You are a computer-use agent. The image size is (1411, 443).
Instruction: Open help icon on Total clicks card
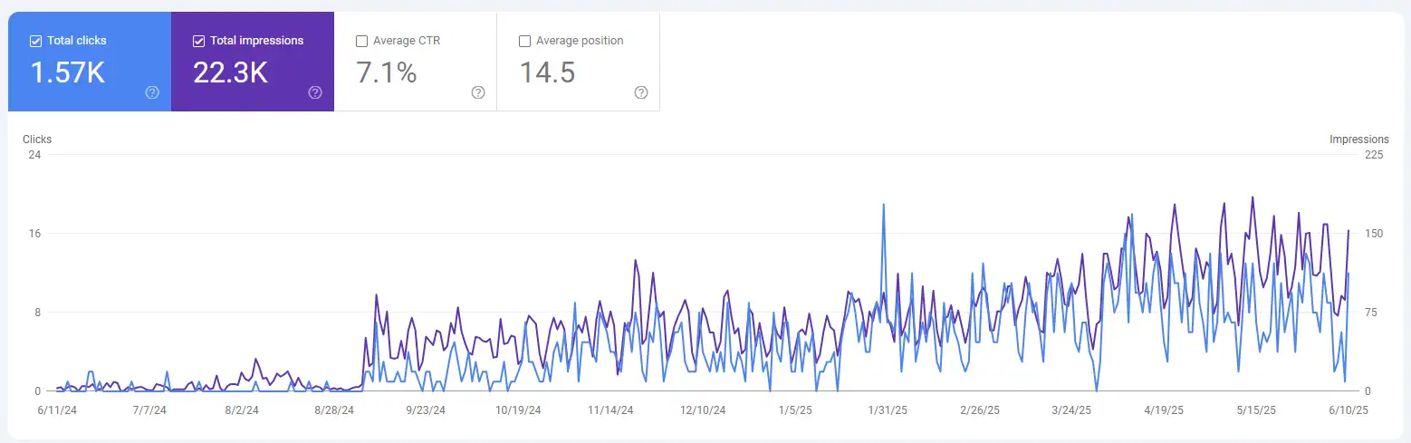click(152, 92)
